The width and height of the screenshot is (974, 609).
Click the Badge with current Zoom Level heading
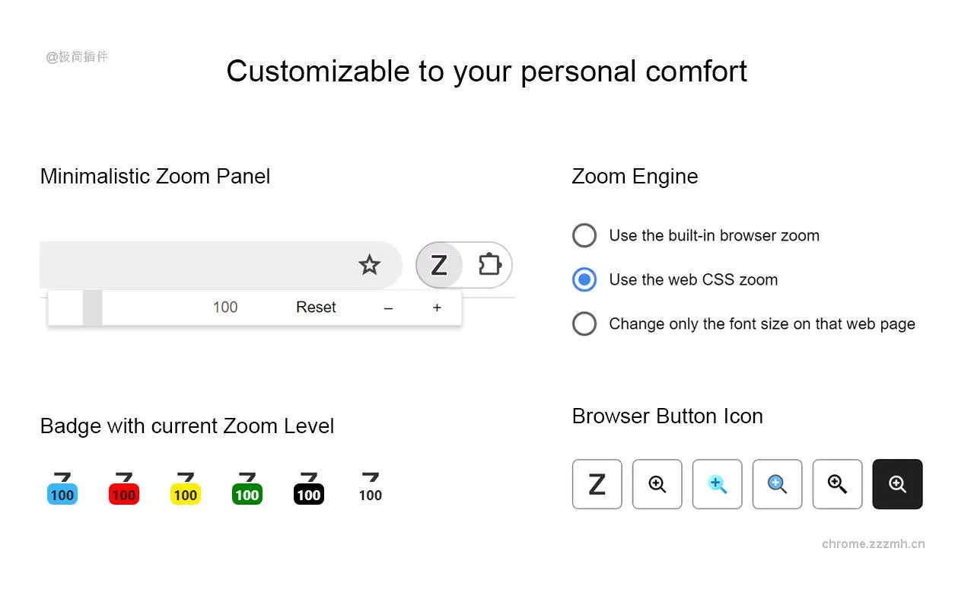pos(187,426)
